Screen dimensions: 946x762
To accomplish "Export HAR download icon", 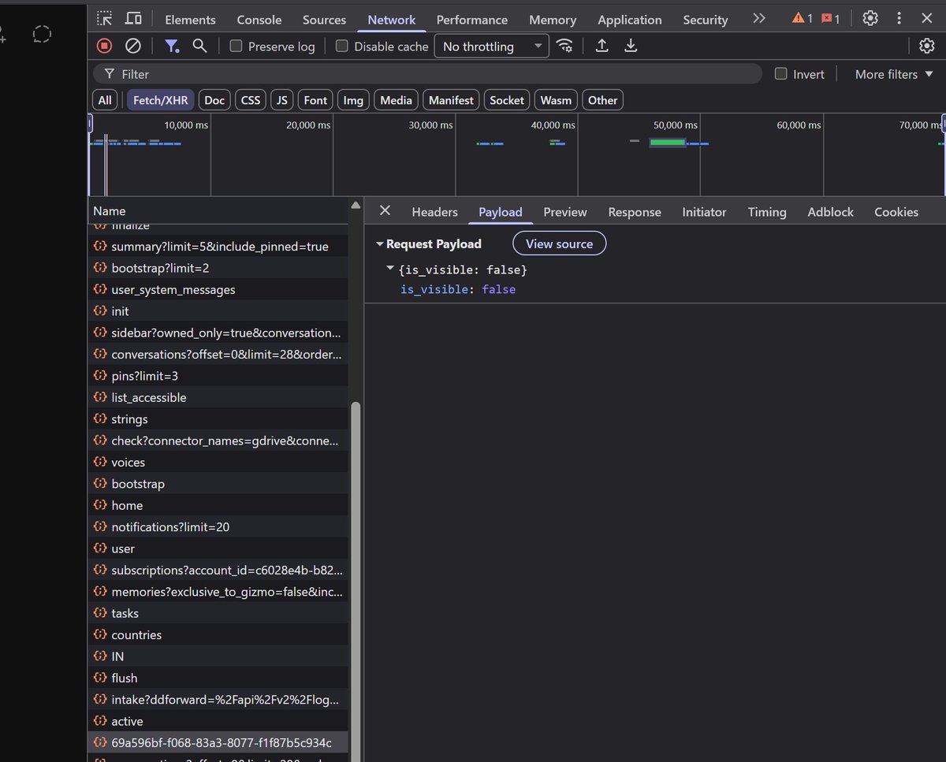I will coord(631,46).
